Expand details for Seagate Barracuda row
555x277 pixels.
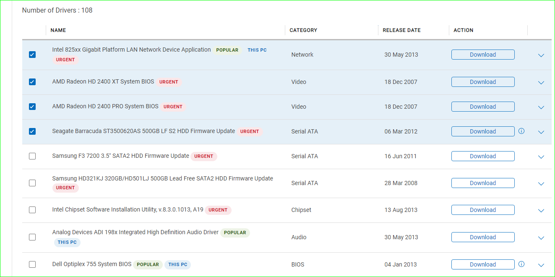click(541, 132)
